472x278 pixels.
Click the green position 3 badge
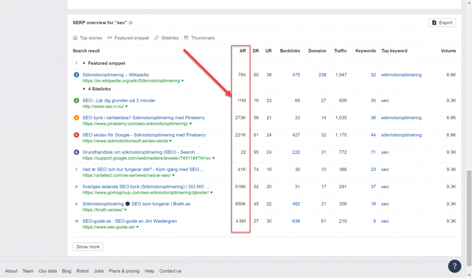pyautogui.click(x=77, y=101)
